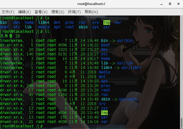The width and height of the screenshot is (183, 129).
Task: Click 'sbin' in the ls output
Action: pyautogui.click(x=83, y=27)
